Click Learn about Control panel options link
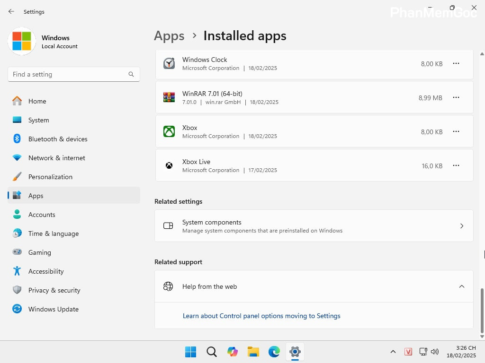The width and height of the screenshot is (485, 363). 261,316
